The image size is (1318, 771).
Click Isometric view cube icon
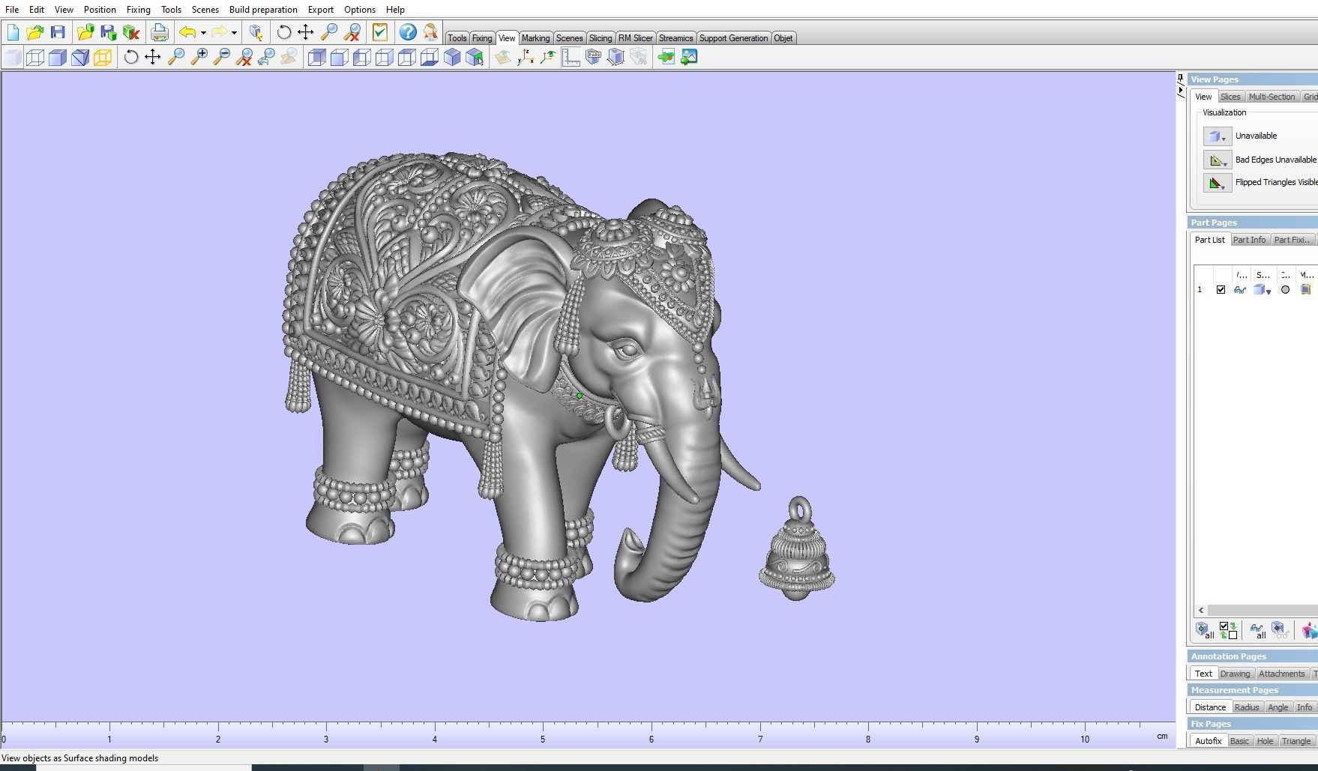coord(452,57)
